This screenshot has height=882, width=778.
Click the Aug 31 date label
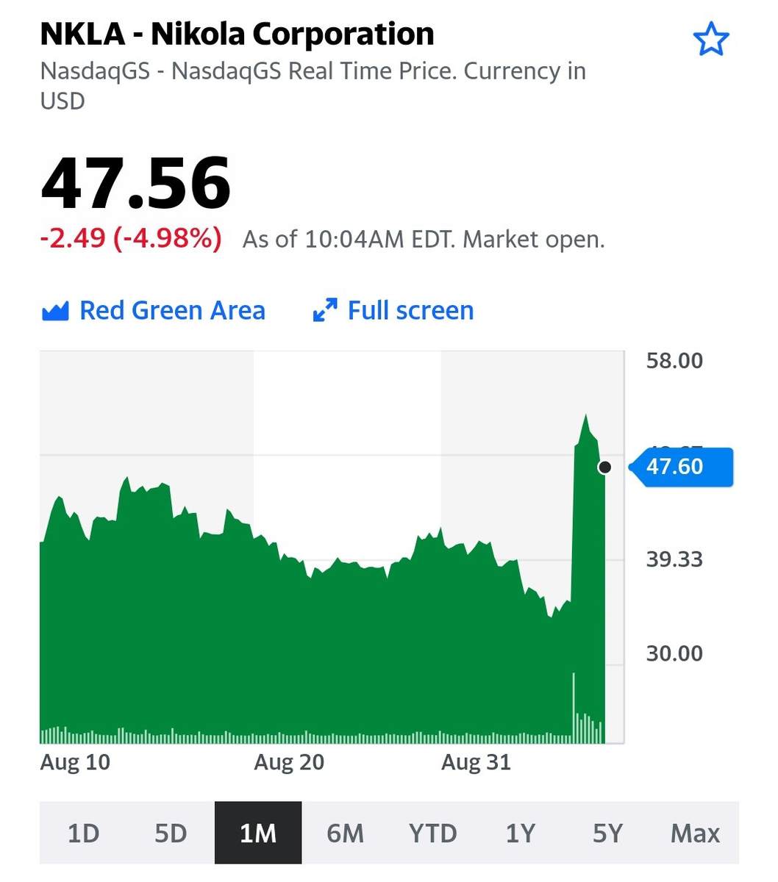click(x=476, y=762)
